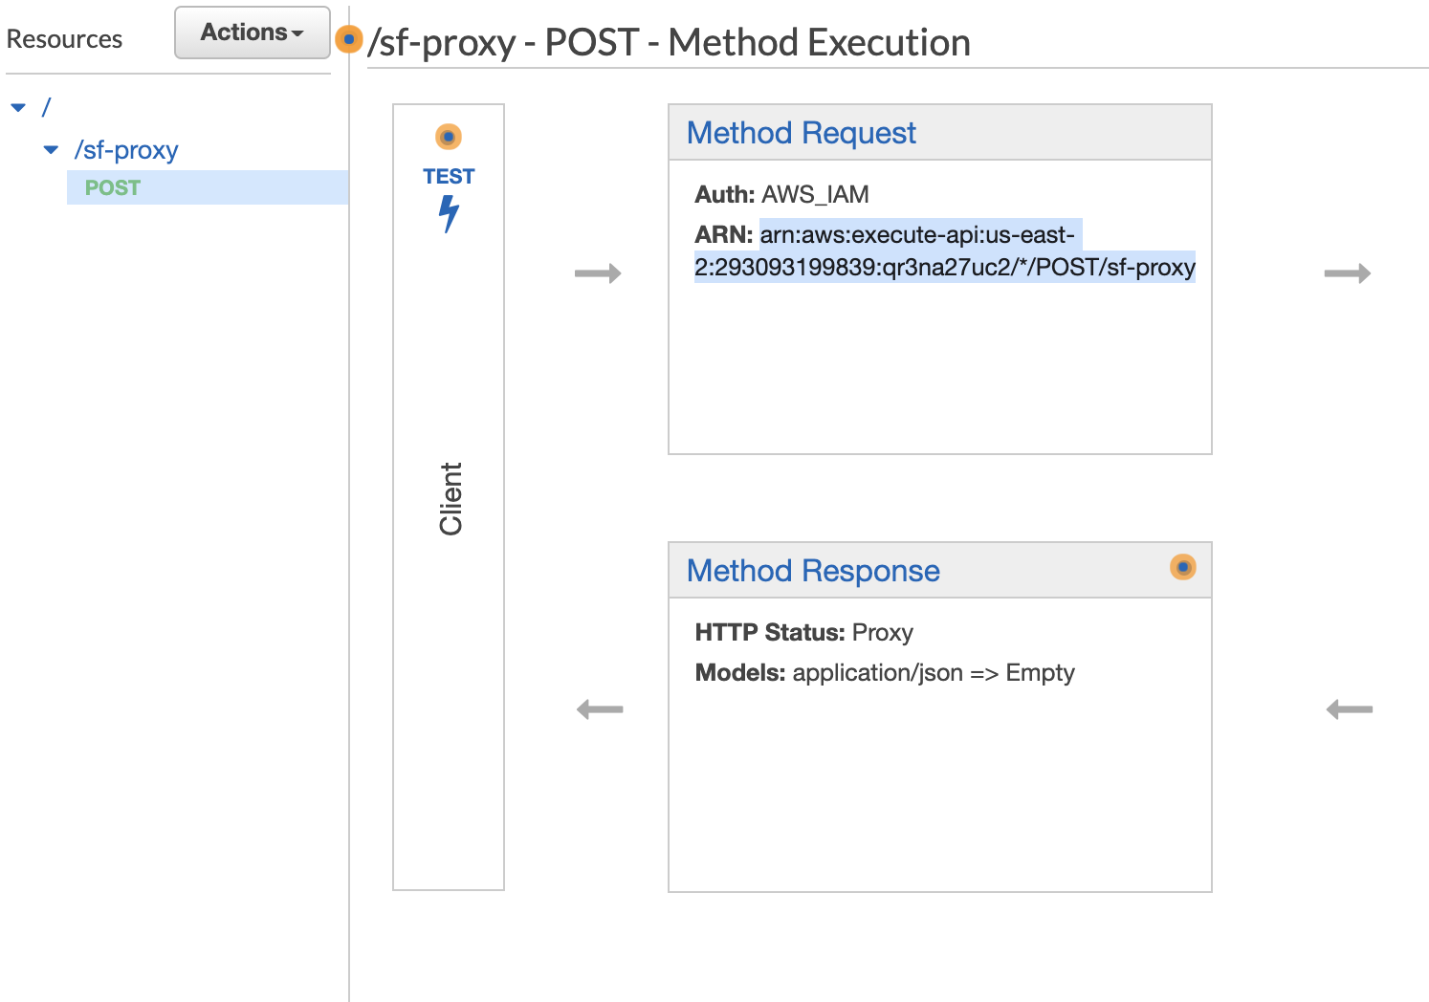Open the TEST link in the Client box
1429x1002 pixels.
pos(449,176)
